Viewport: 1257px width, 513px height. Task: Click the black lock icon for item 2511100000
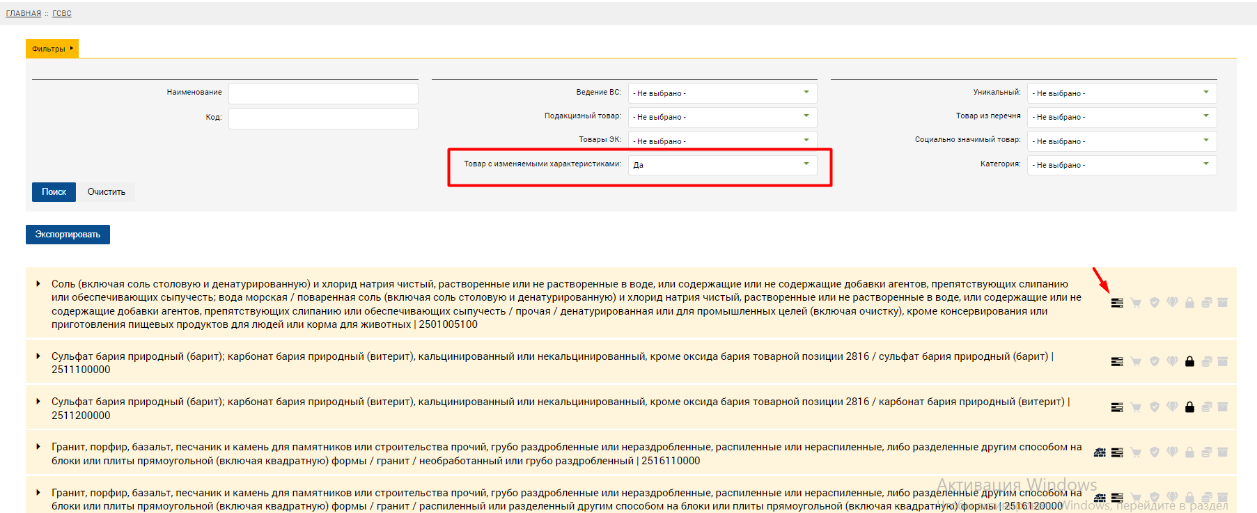tap(1189, 362)
